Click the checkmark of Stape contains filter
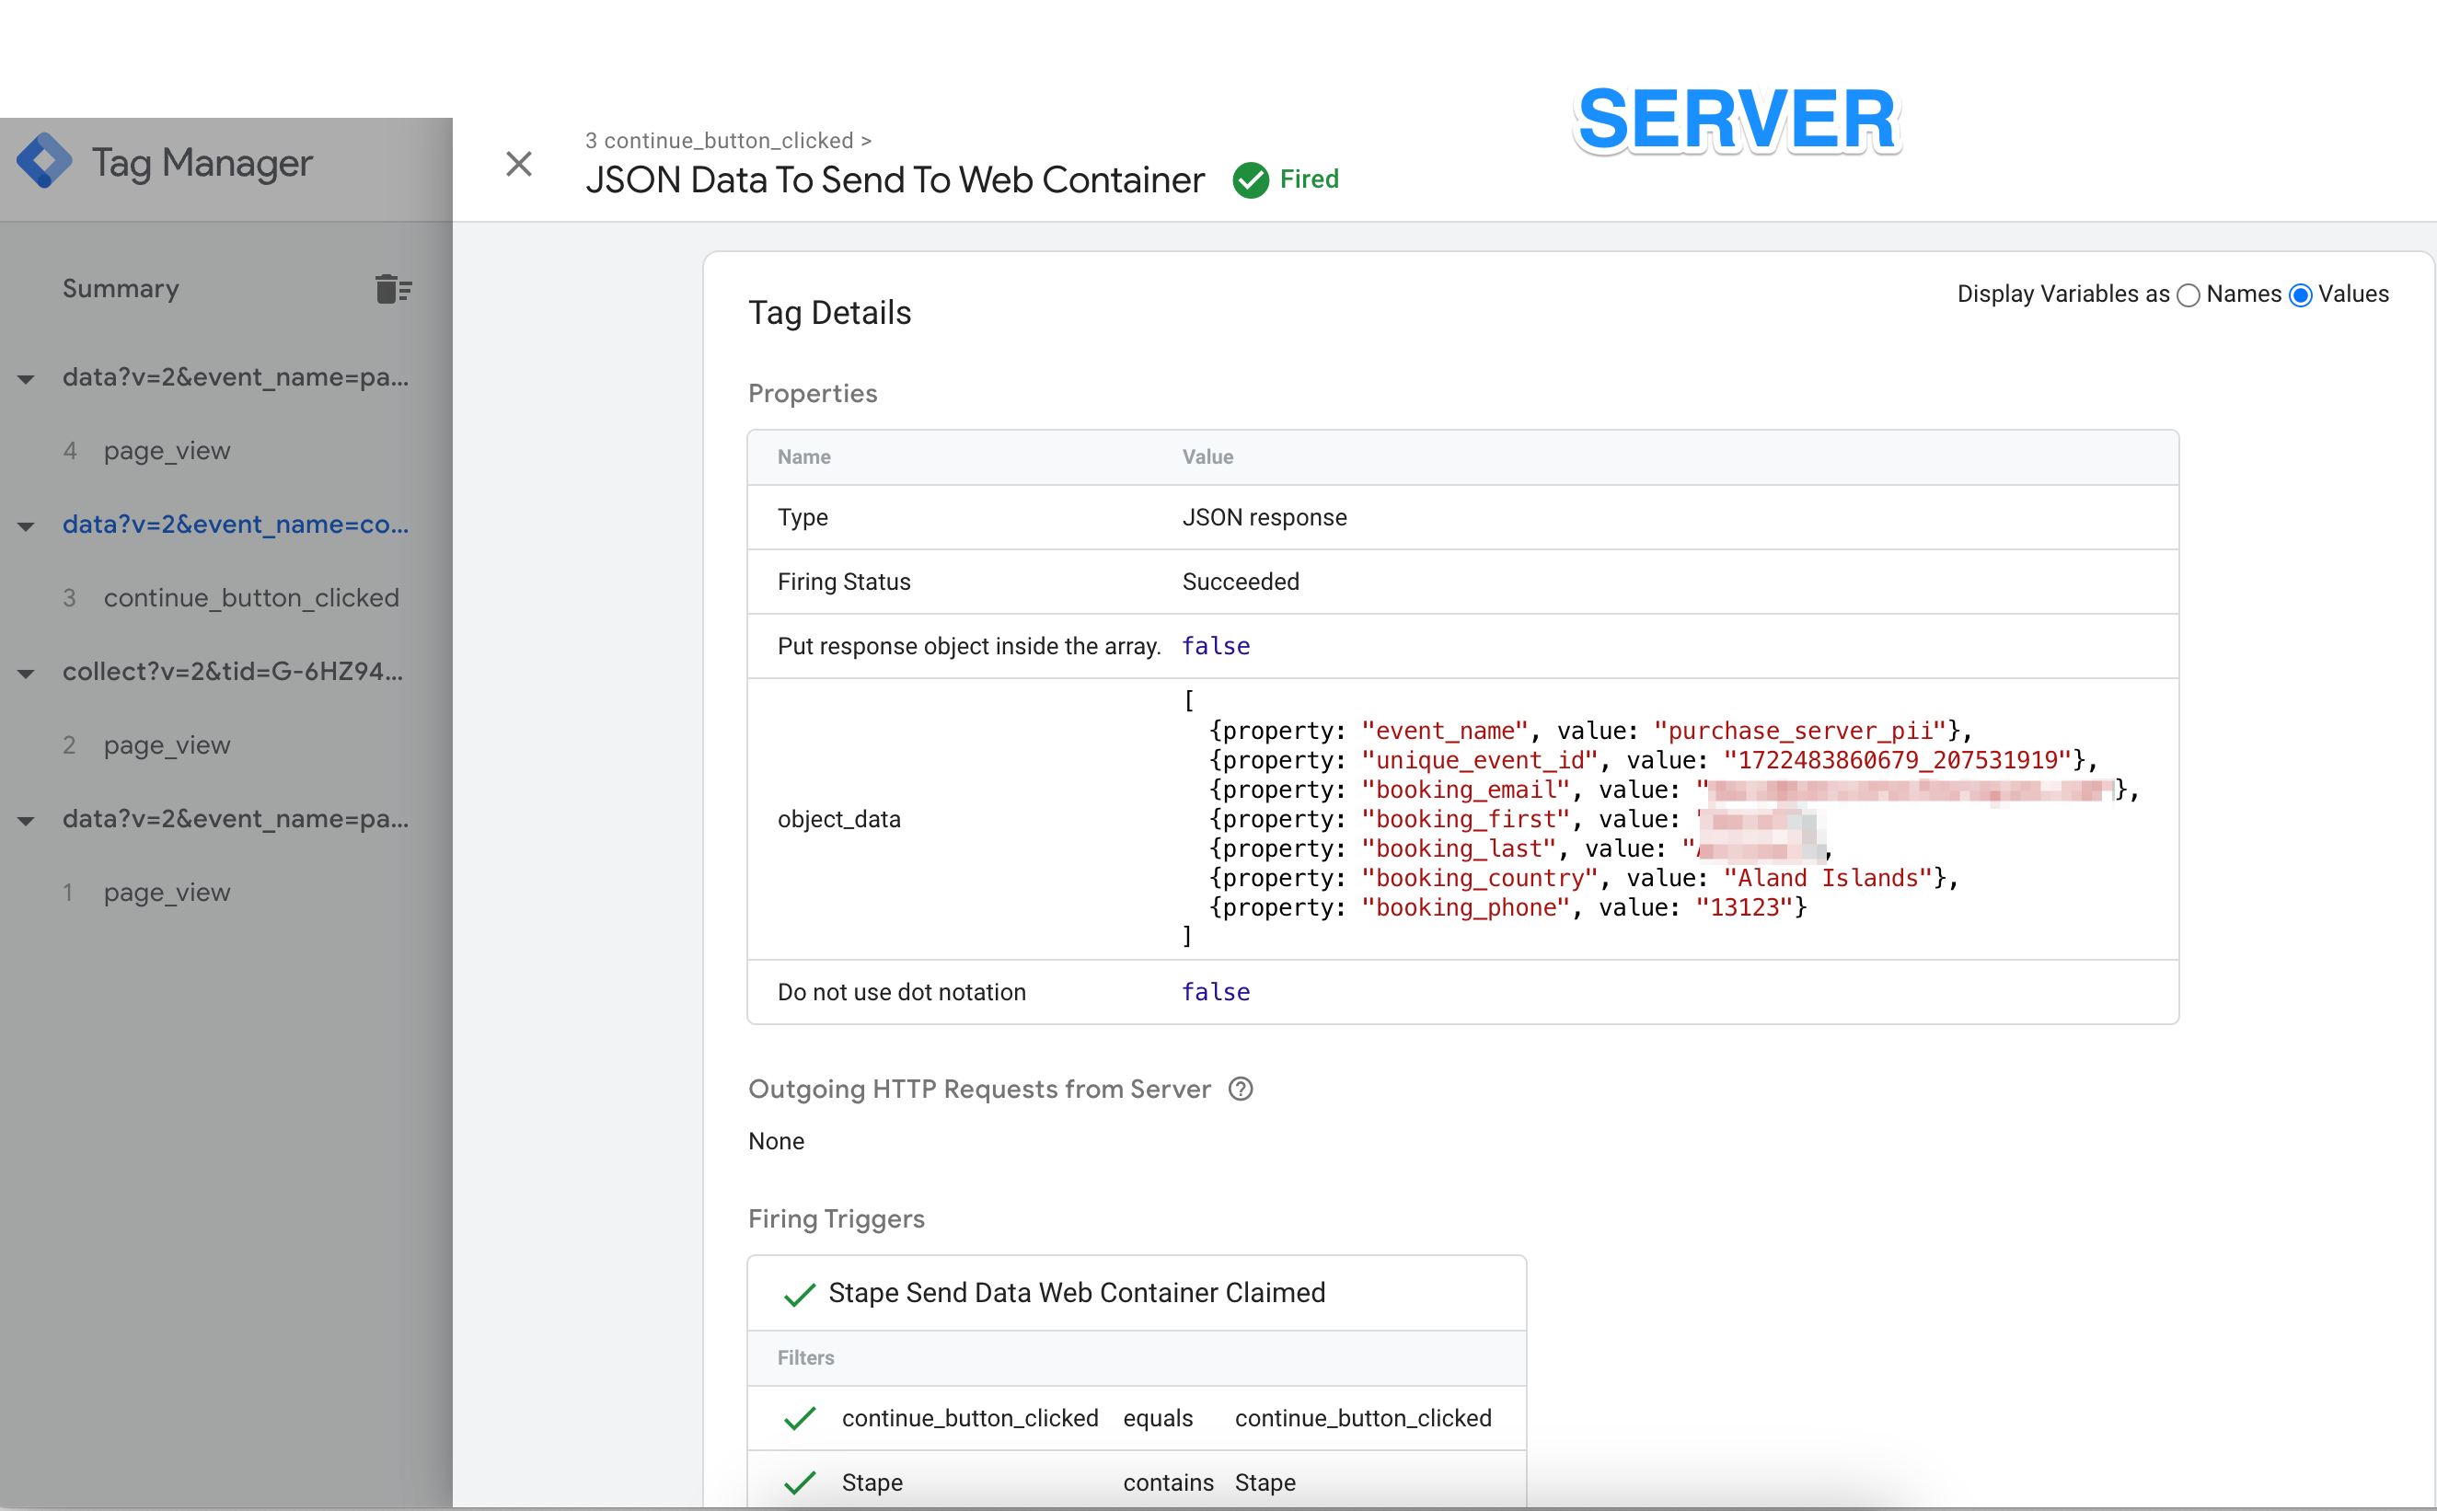 (x=800, y=1482)
